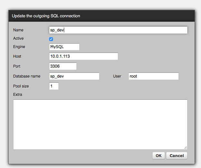
Task: Click the dialog title bar text
Action: click(46, 16)
